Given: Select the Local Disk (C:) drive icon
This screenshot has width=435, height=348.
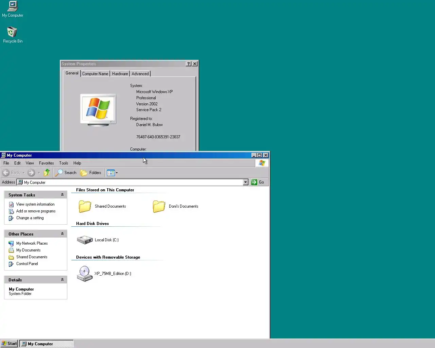Looking at the screenshot, I should 85,240.
